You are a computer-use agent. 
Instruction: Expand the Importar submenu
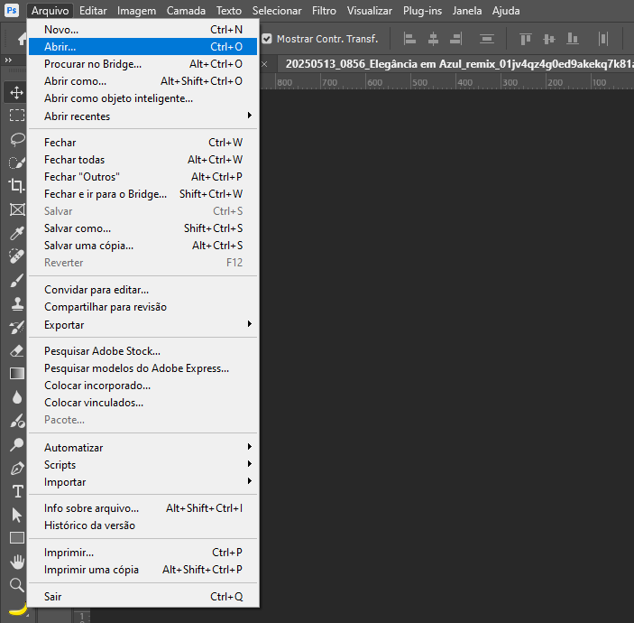tap(142, 482)
